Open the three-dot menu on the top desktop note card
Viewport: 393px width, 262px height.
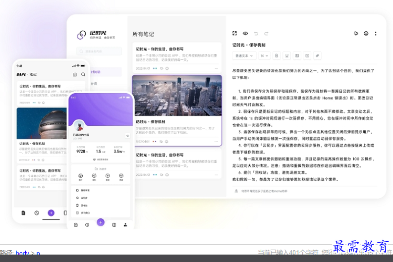(x=216, y=68)
